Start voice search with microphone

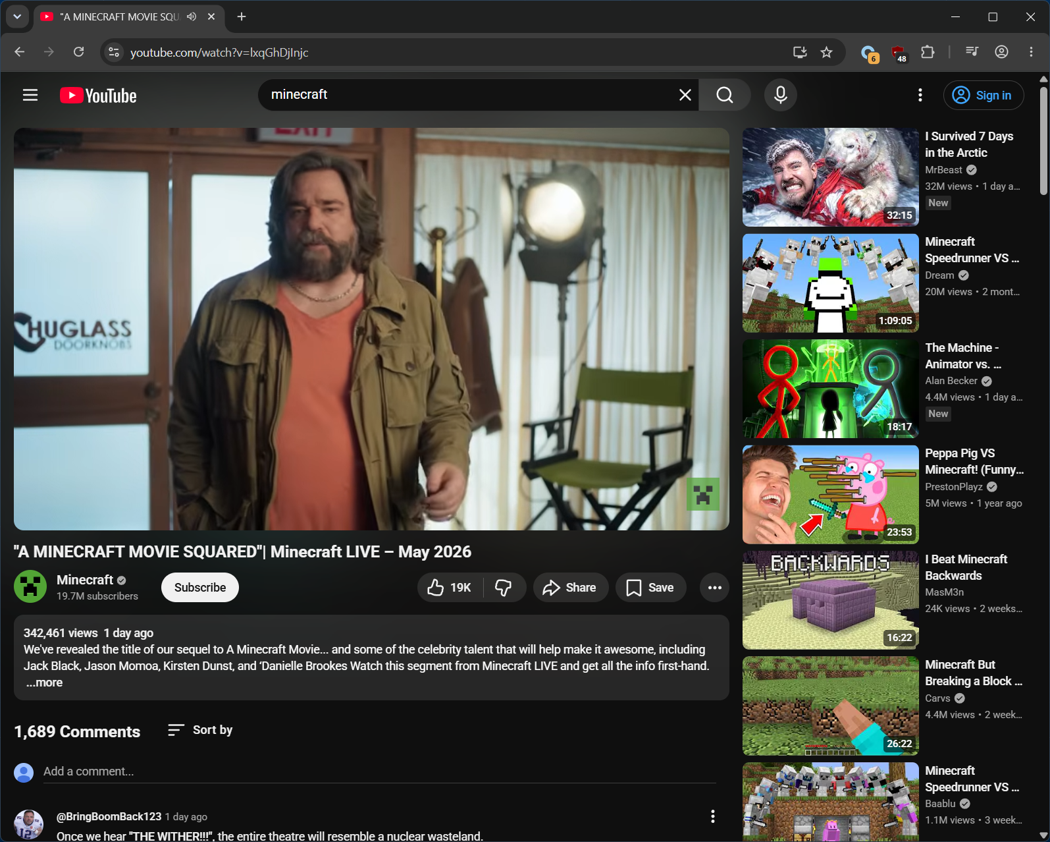click(781, 95)
